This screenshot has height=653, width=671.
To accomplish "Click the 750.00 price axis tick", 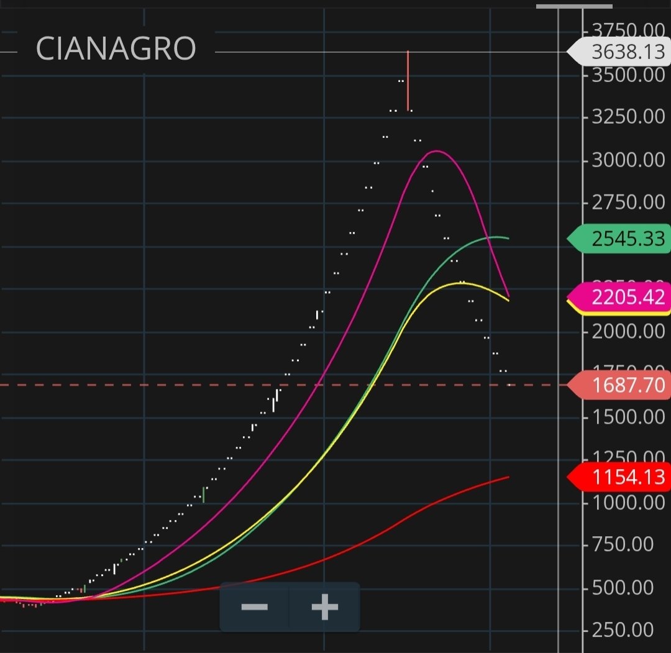I will (623, 544).
